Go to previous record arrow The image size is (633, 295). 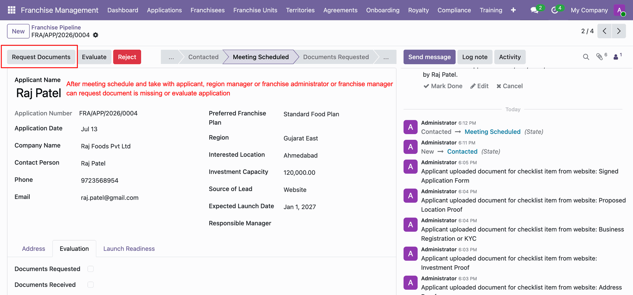tap(604, 31)
